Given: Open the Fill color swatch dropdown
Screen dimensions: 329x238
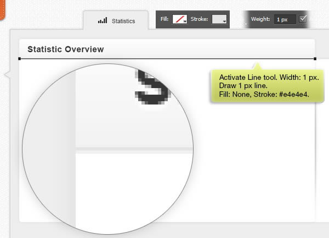Looking at the screenshot, I should (180, 19).
